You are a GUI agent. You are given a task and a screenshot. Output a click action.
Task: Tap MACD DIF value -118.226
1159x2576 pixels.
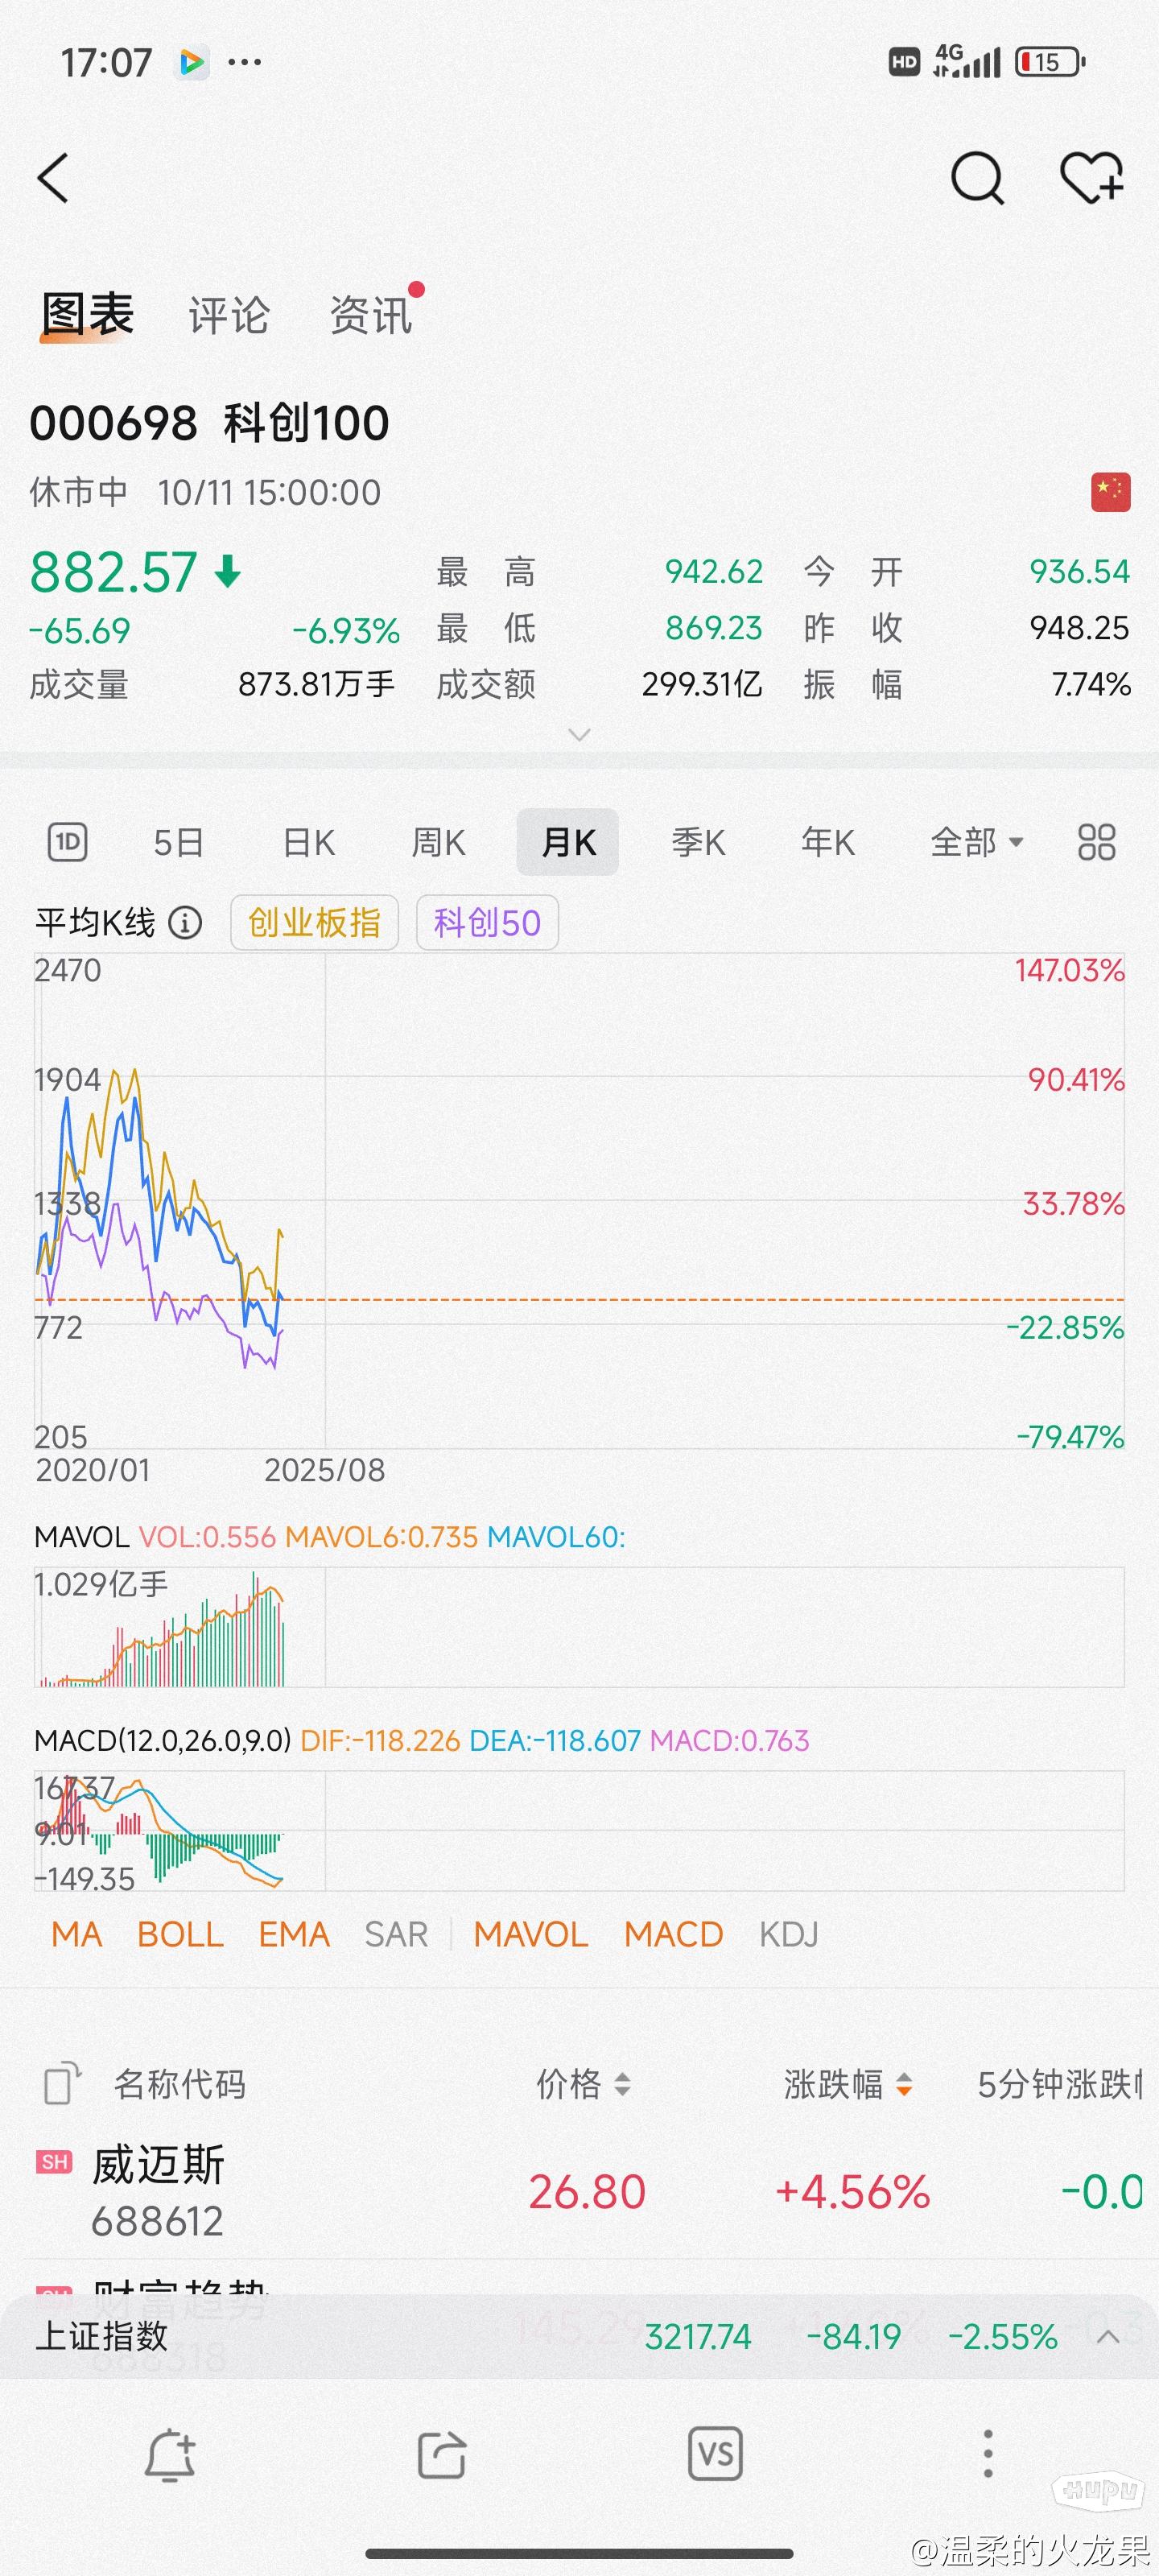(380, 1740)
